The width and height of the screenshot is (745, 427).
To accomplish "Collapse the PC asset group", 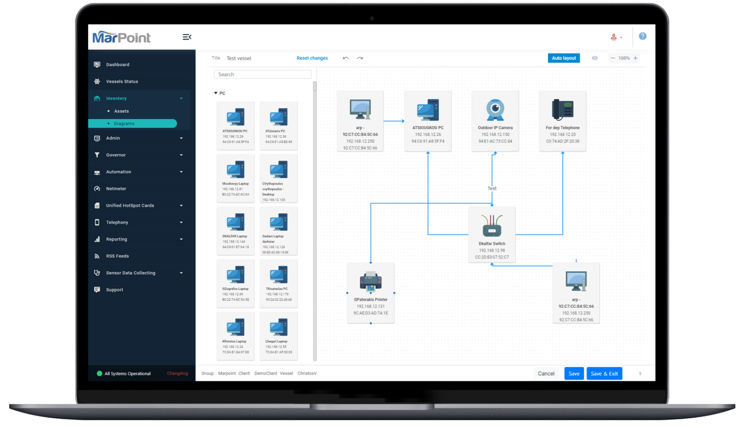I will [216, 93].
